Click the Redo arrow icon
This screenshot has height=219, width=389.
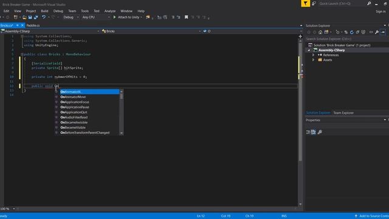click(x=53, y=17)
